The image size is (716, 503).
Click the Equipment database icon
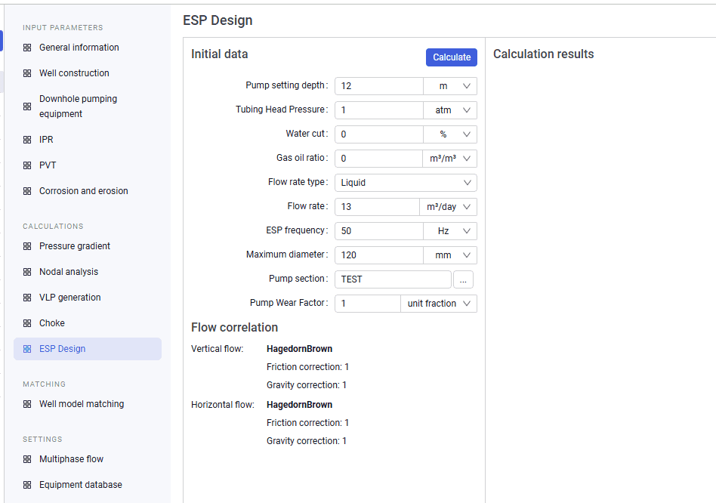[27, 485]
